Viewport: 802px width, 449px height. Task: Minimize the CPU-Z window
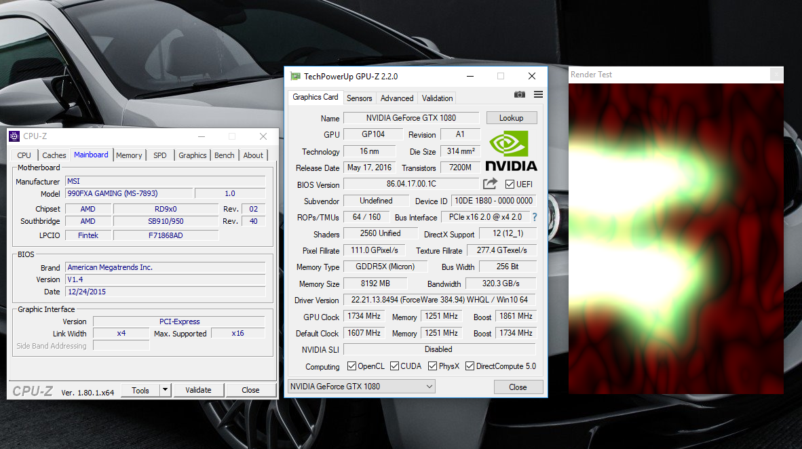[202, 136]
